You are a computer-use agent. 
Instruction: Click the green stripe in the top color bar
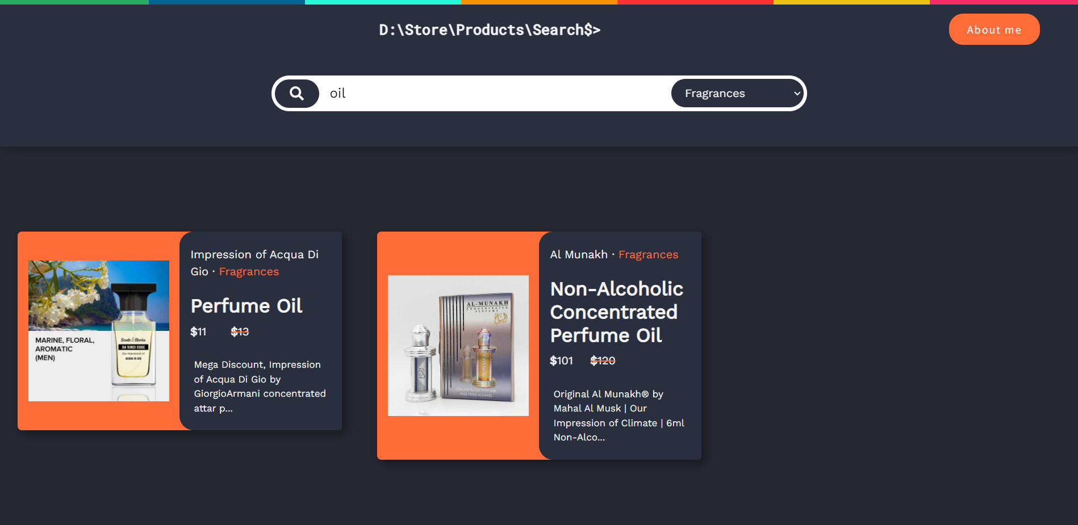pos(74,2)
